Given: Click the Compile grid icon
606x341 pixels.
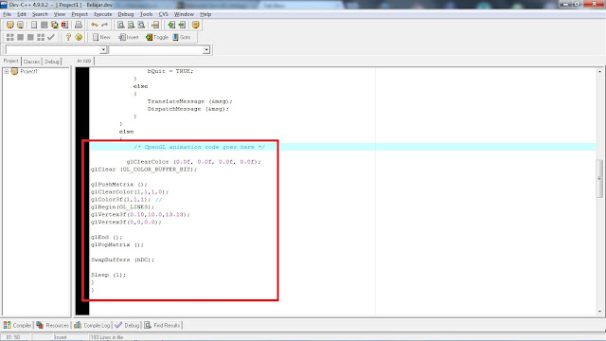Looking at the screenshot, I should pyautogui.click(x=10, y=37).
